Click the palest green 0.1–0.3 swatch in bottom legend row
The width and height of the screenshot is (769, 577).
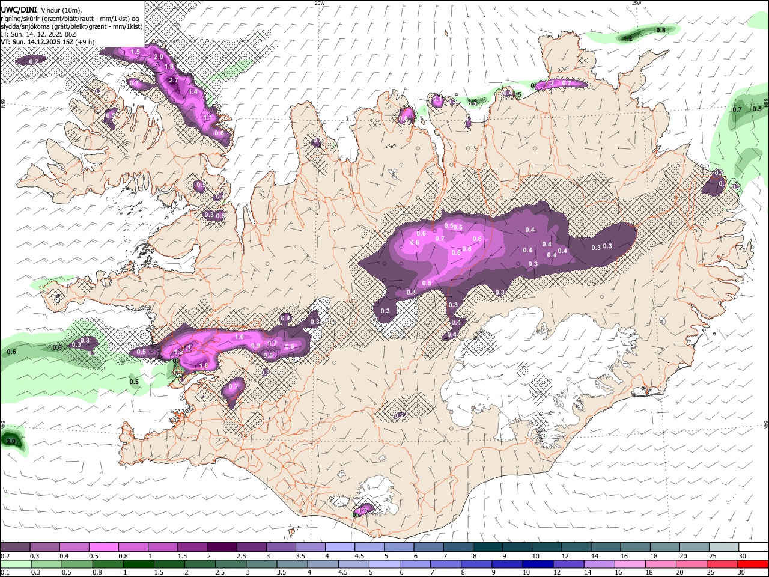pos(16,564)
